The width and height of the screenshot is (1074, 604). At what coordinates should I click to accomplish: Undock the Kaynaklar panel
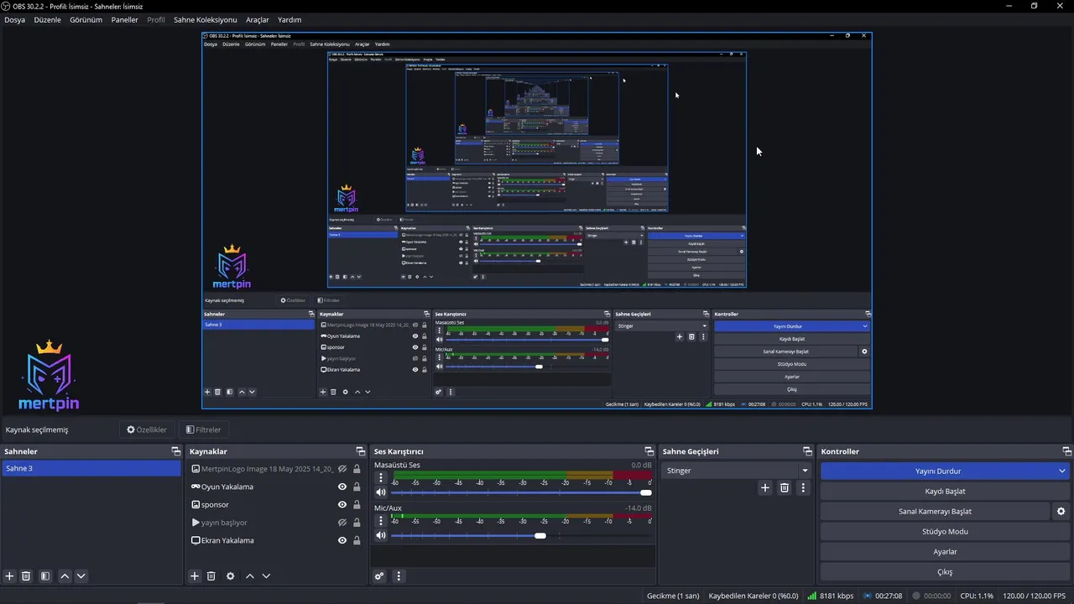pyautogui.click(x=361, y=451)
